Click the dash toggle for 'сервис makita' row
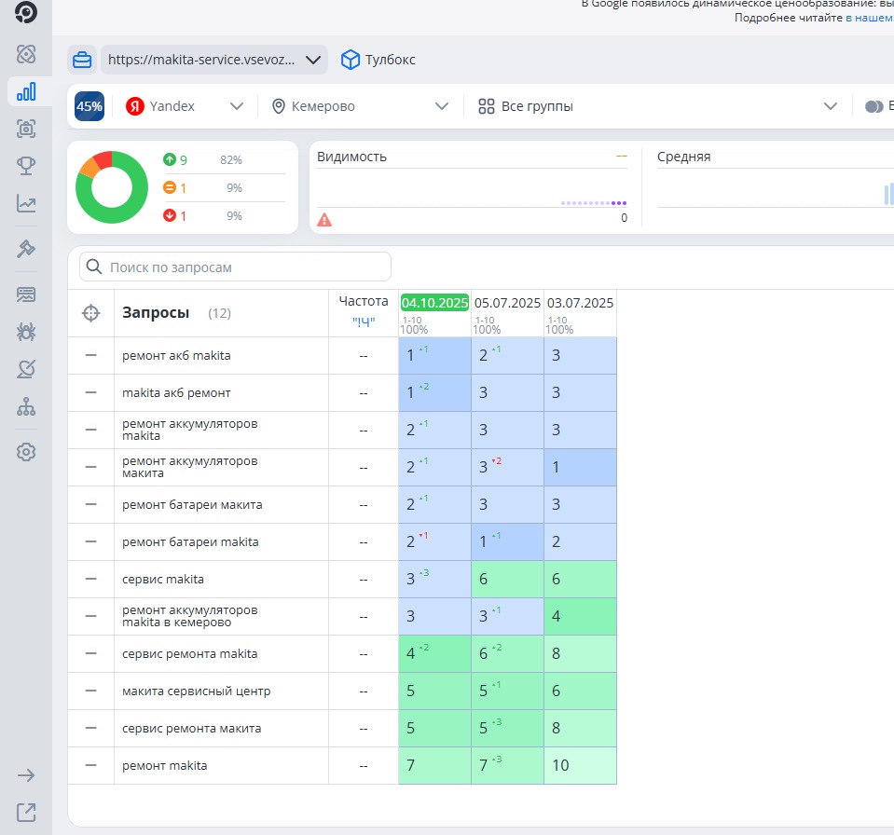This screenshot has height=835, width=894. 90,579
